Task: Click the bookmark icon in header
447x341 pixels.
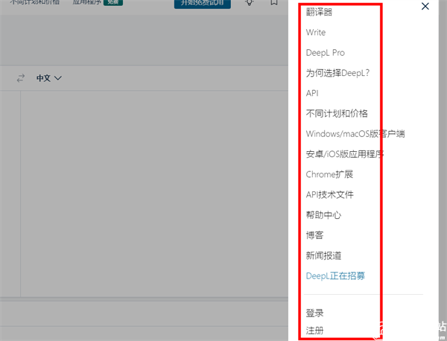Action: click(x=274, y=2)
